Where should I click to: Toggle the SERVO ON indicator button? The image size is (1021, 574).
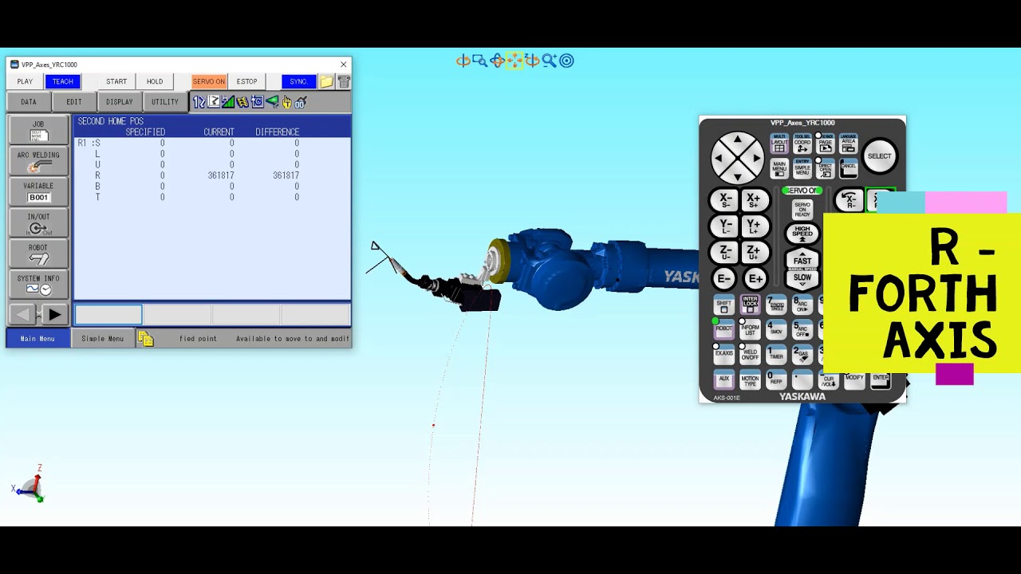coord(209,81)
